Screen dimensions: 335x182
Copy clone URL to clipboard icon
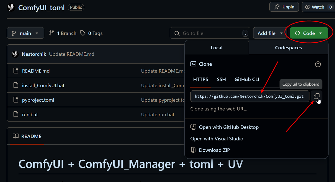pos(317,96)
